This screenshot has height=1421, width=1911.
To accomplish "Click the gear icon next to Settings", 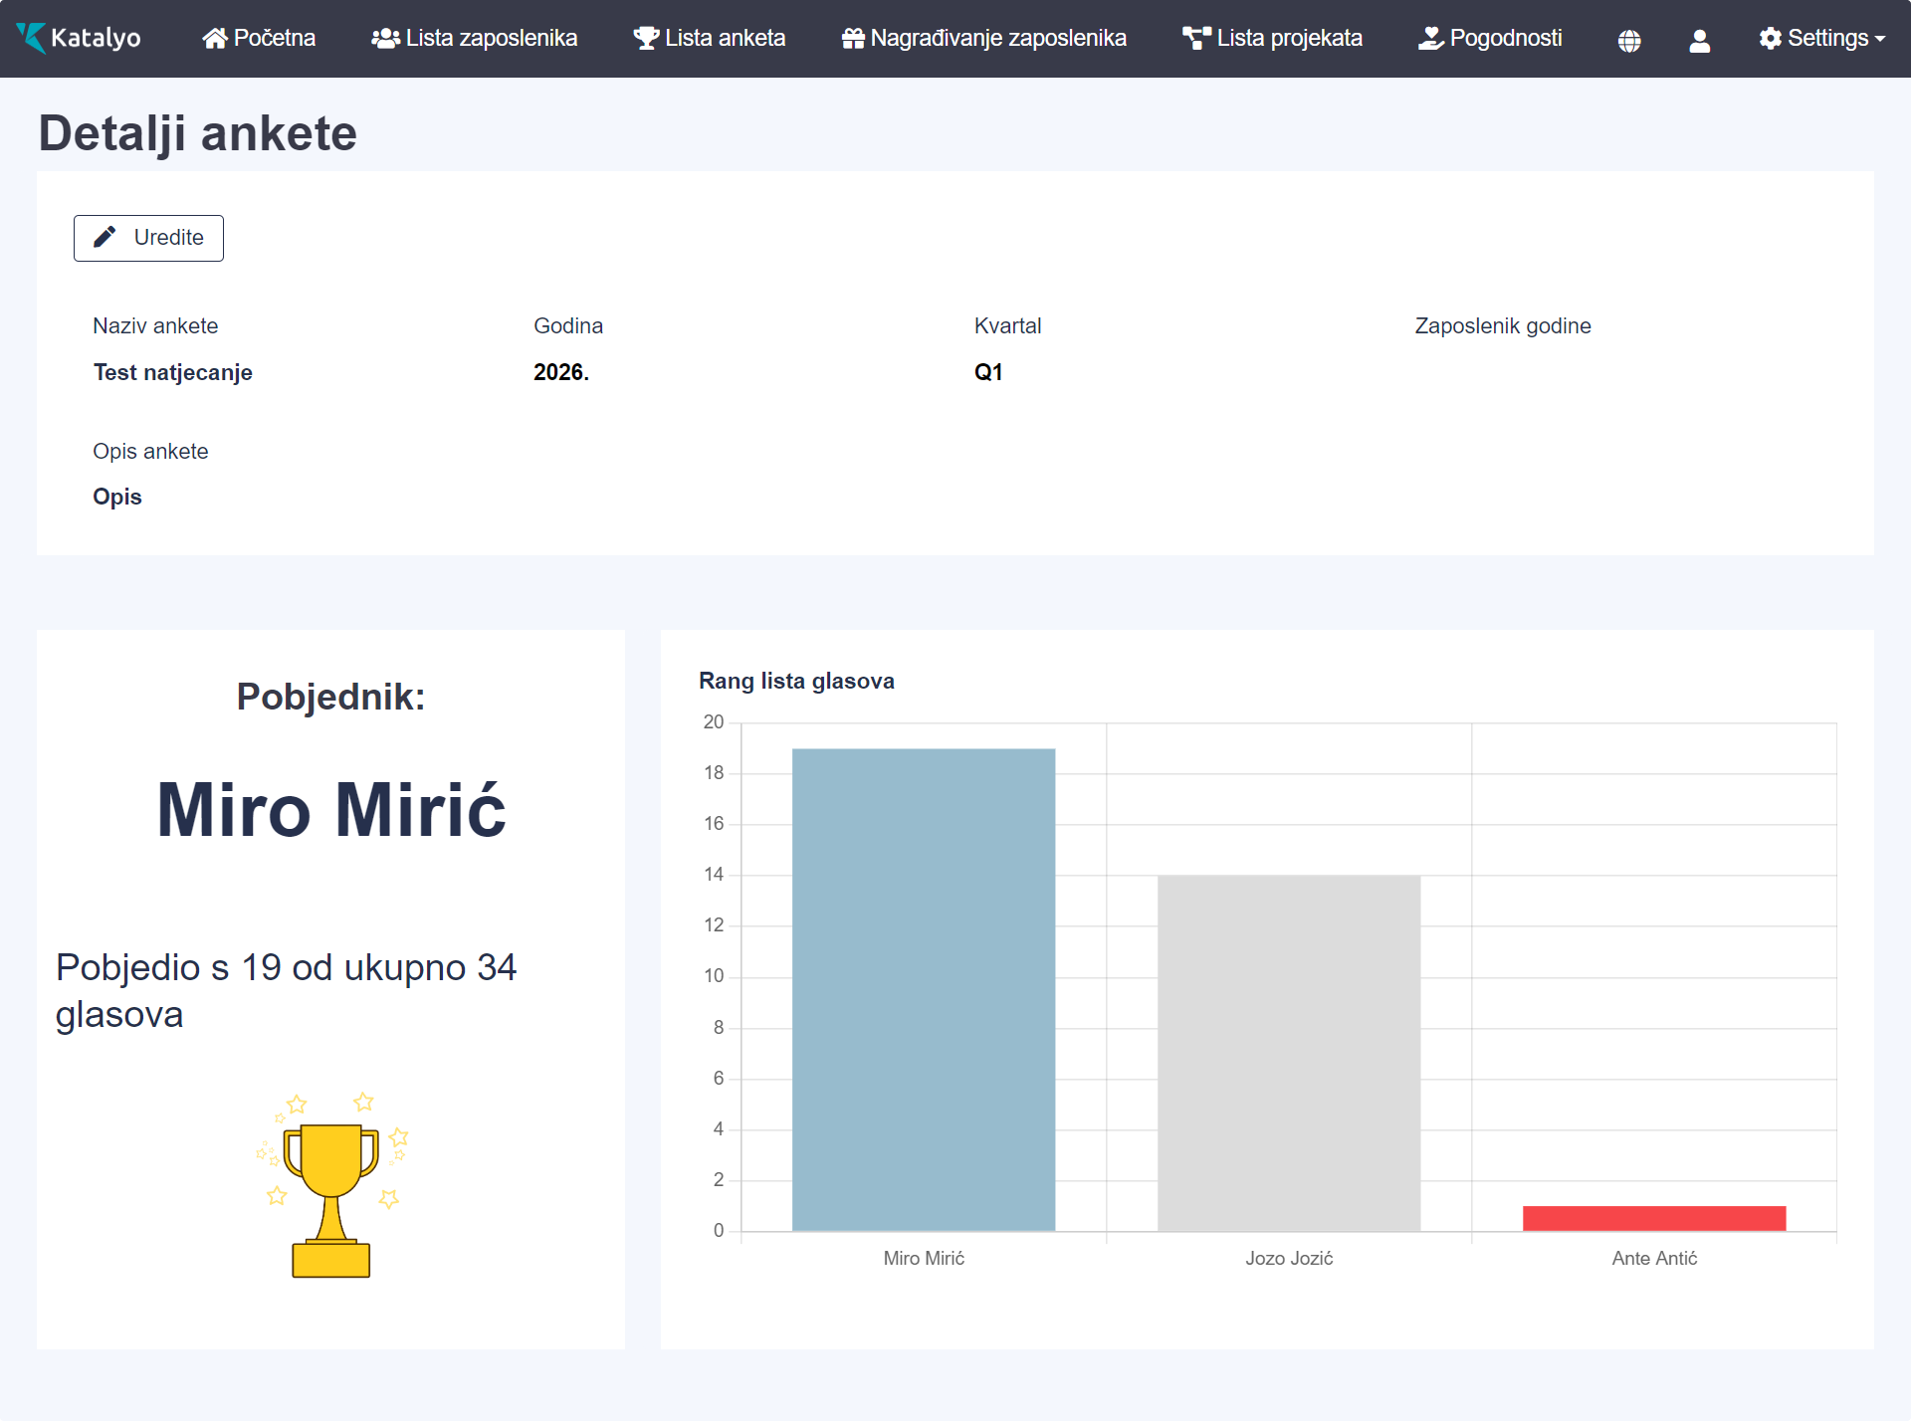I will [x=1770, y=38].
